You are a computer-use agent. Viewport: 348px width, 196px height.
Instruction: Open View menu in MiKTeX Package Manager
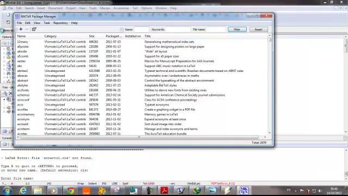pos(37,23)
